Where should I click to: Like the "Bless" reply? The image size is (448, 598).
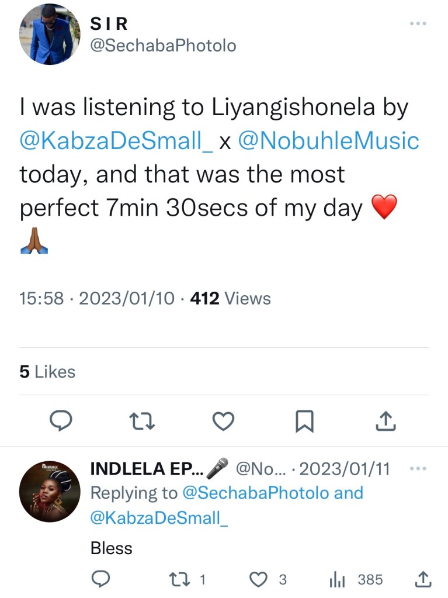[258, 579]
